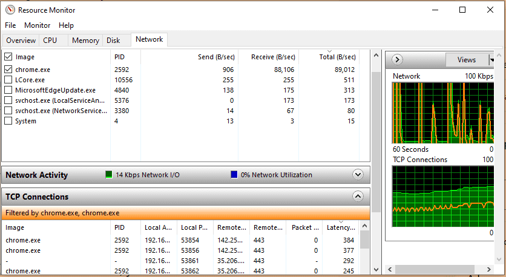Image resolution: width=506 pixels, height=277 pixels.
Task: Click the green Network I/O legend square
Action: (x=109, y=175)
